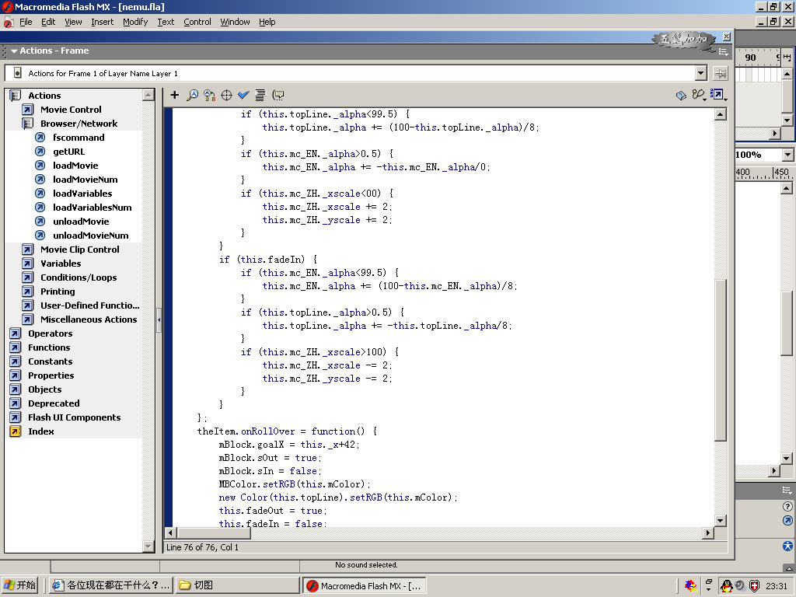Click the red shield tray icon
This screenshot has height=597, width=796.
(754, 586)
